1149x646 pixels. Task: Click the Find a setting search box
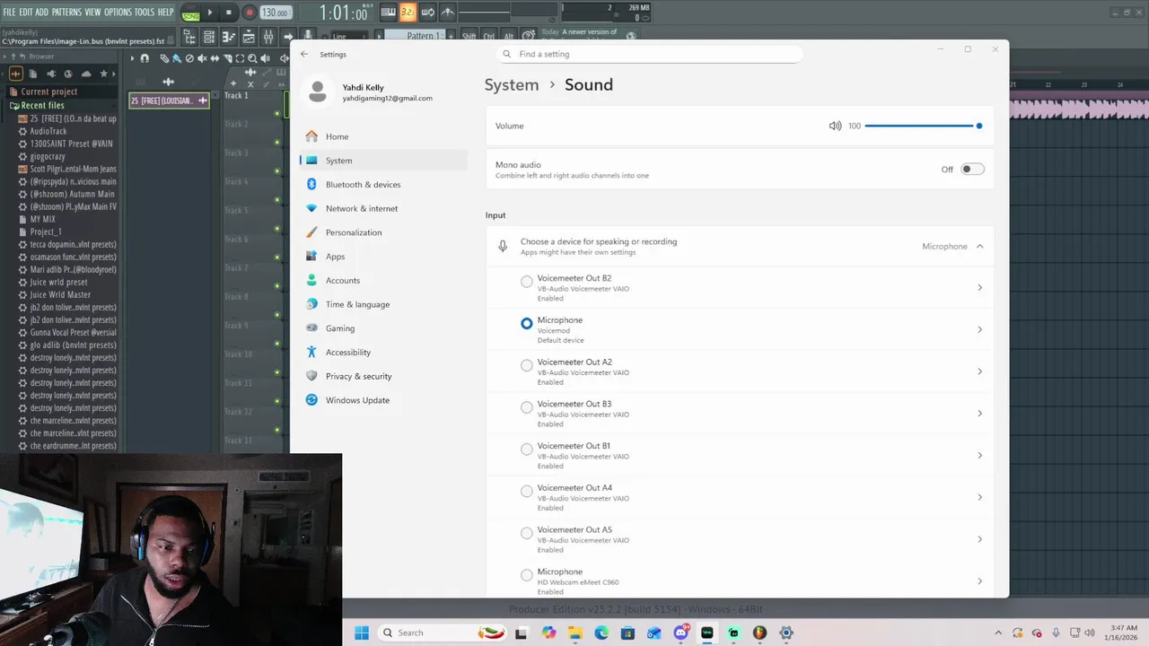click(x=650, y=54)
